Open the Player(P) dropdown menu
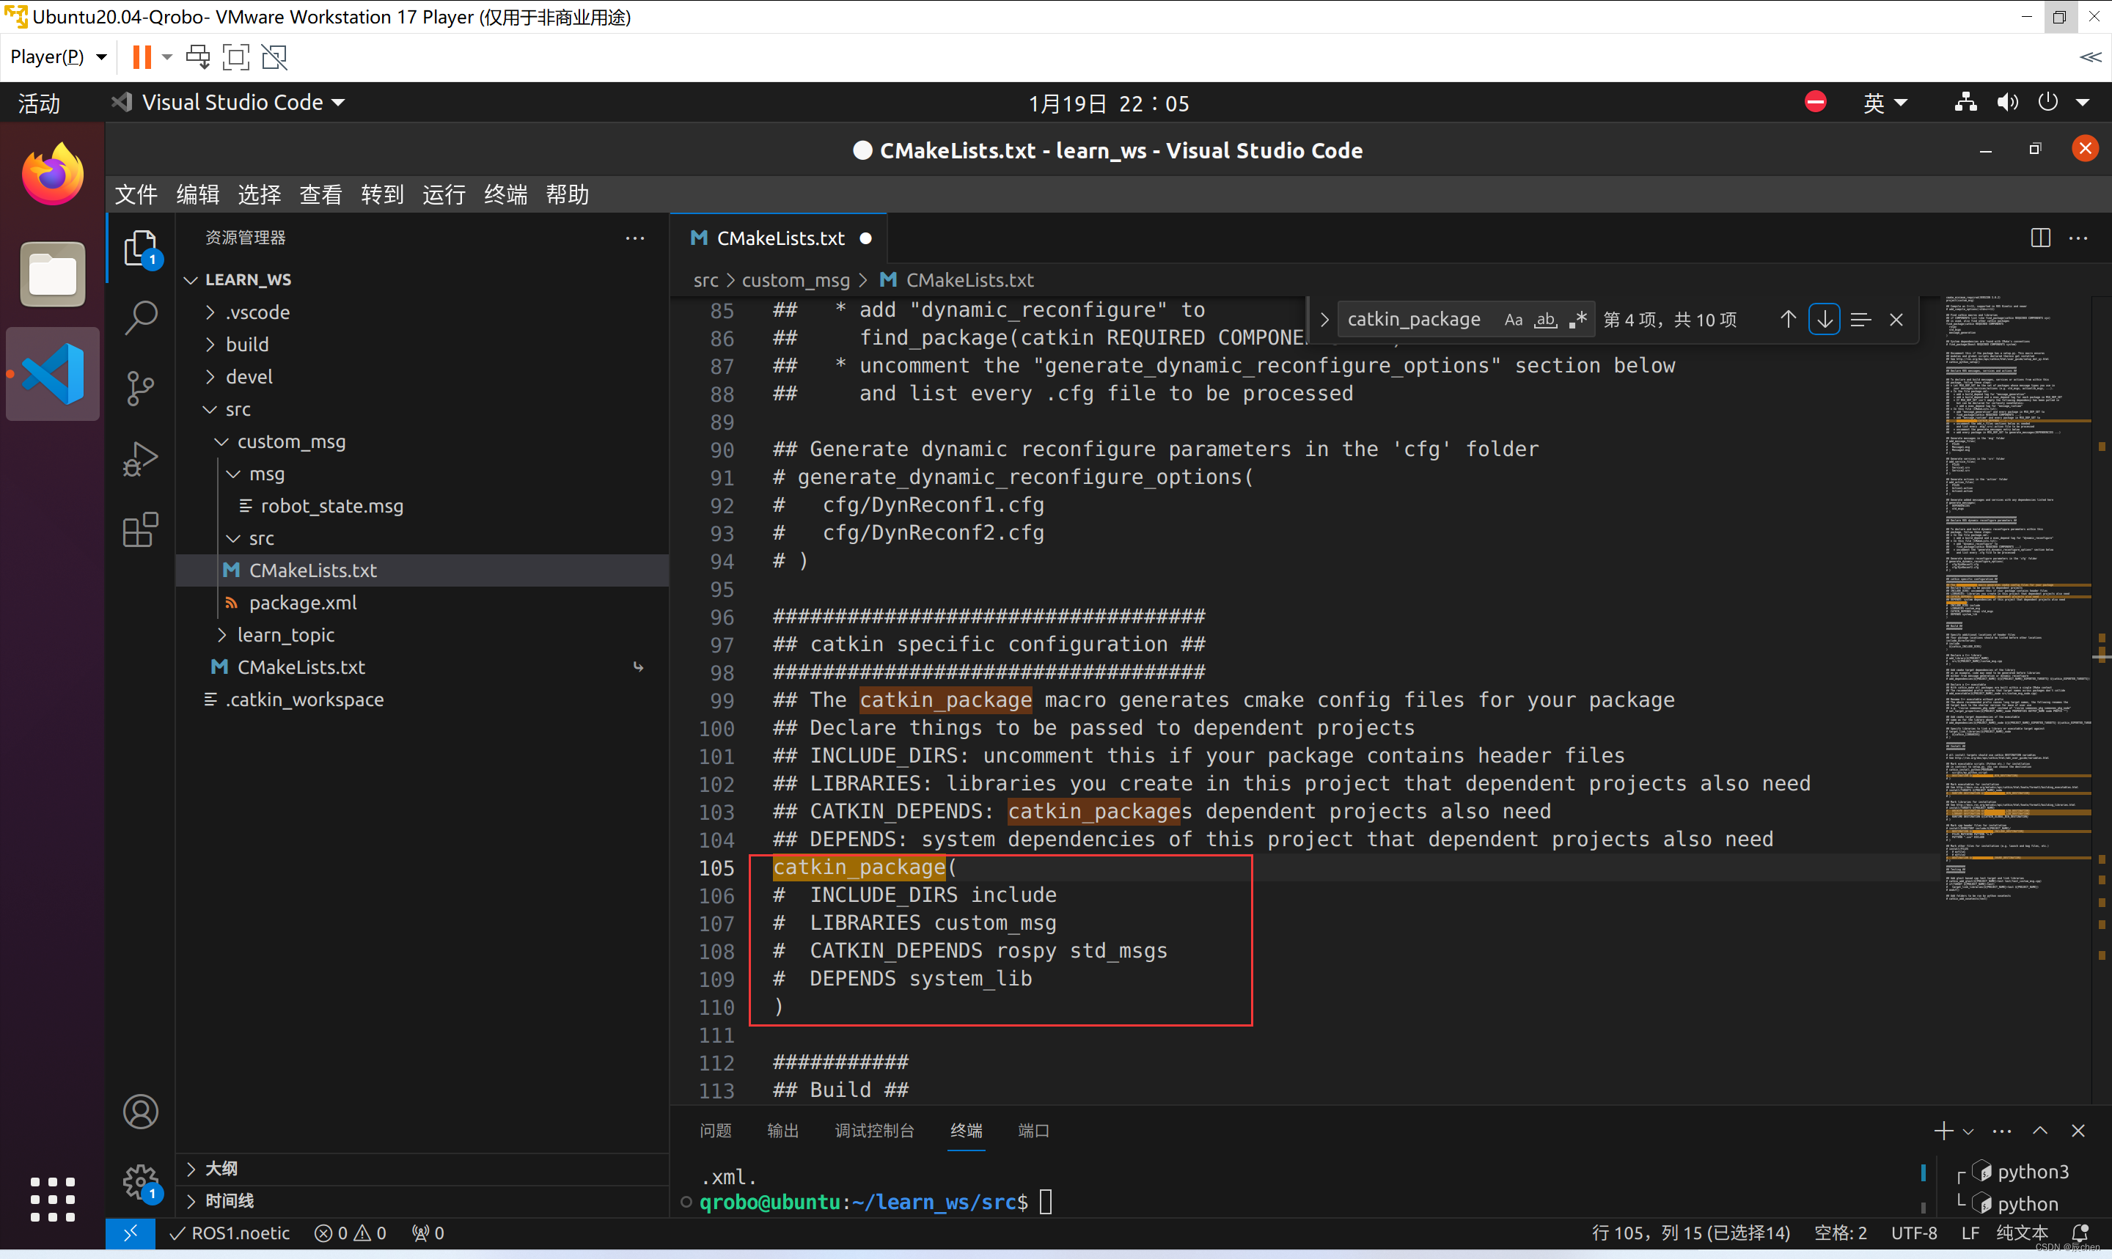This screenshot has width=2112, height=1259. point(58,57)
